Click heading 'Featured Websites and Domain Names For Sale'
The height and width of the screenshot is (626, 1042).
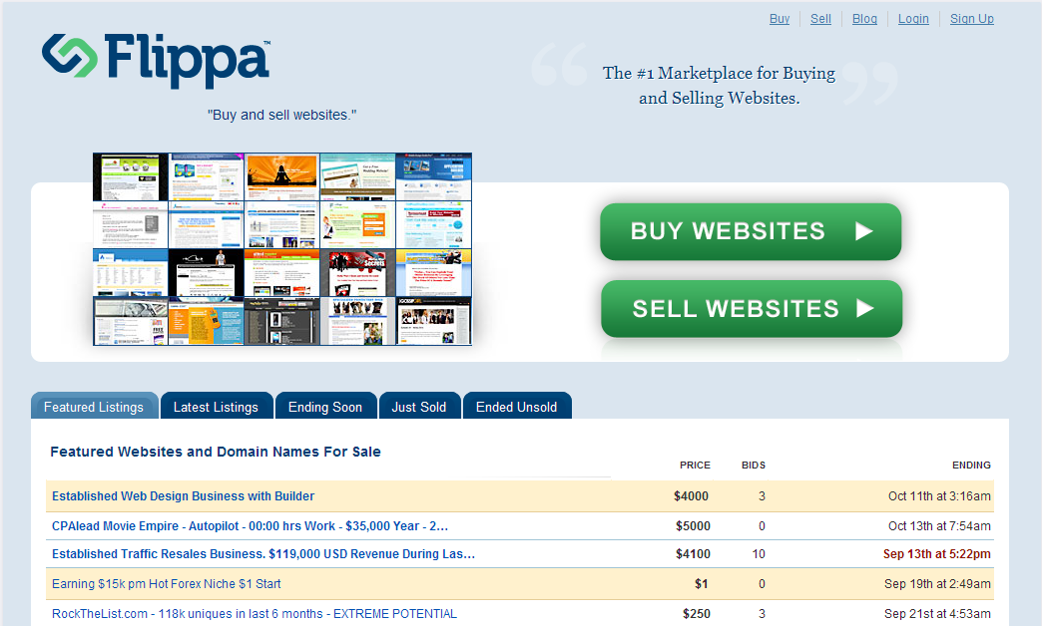[216, 452]
